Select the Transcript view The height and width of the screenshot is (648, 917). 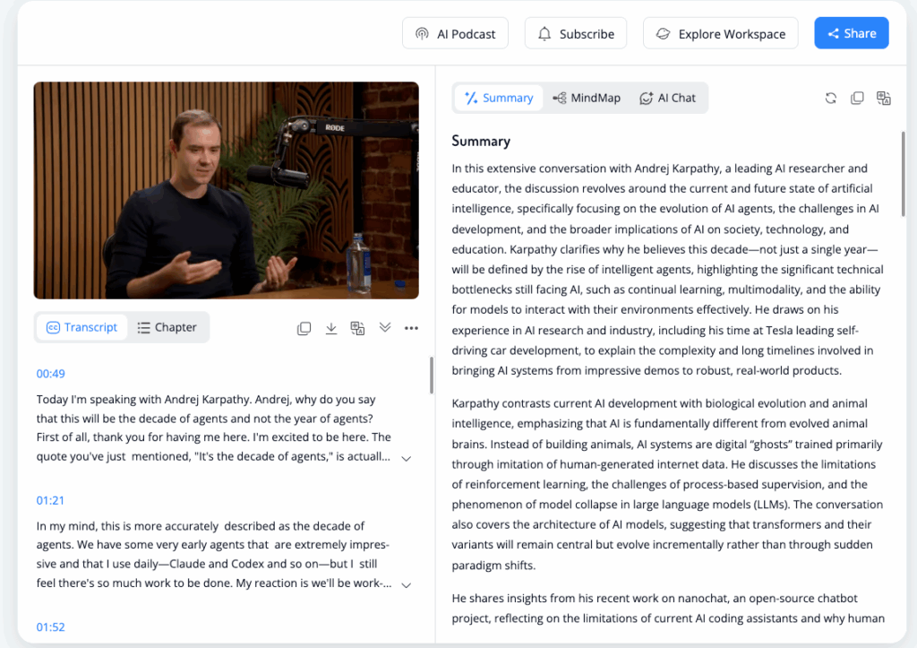81,327
